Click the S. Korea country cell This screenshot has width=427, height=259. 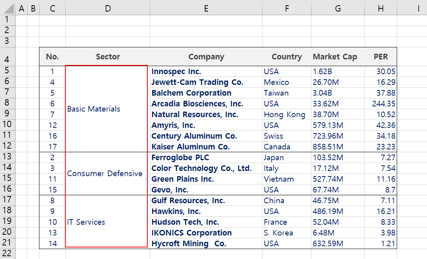click(x=287, y=233)
